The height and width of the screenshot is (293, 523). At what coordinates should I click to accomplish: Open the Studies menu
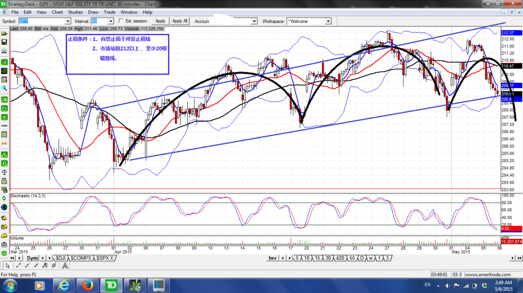tap(75, 11)
